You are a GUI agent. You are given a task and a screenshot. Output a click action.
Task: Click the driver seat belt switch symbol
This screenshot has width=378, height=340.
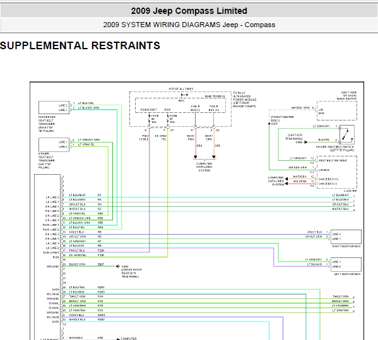346,134
